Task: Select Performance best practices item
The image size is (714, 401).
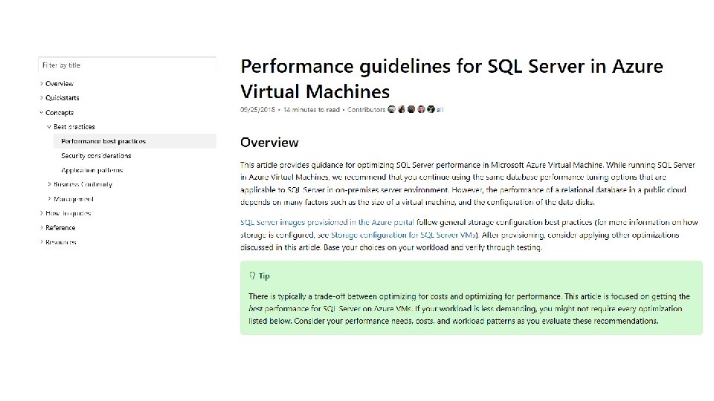Action: click(x=135, y=141)
